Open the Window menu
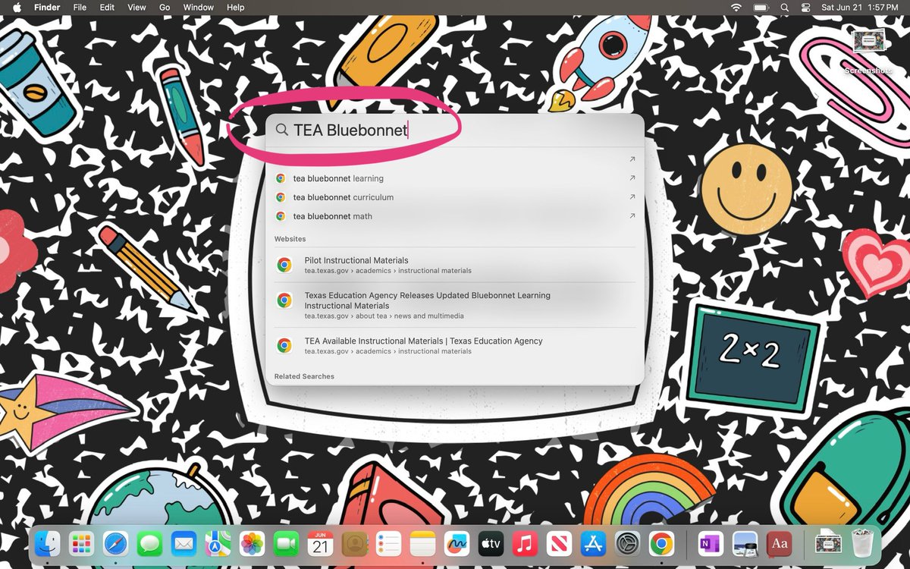This screenshot has height=569, width=910. (199, 7)
